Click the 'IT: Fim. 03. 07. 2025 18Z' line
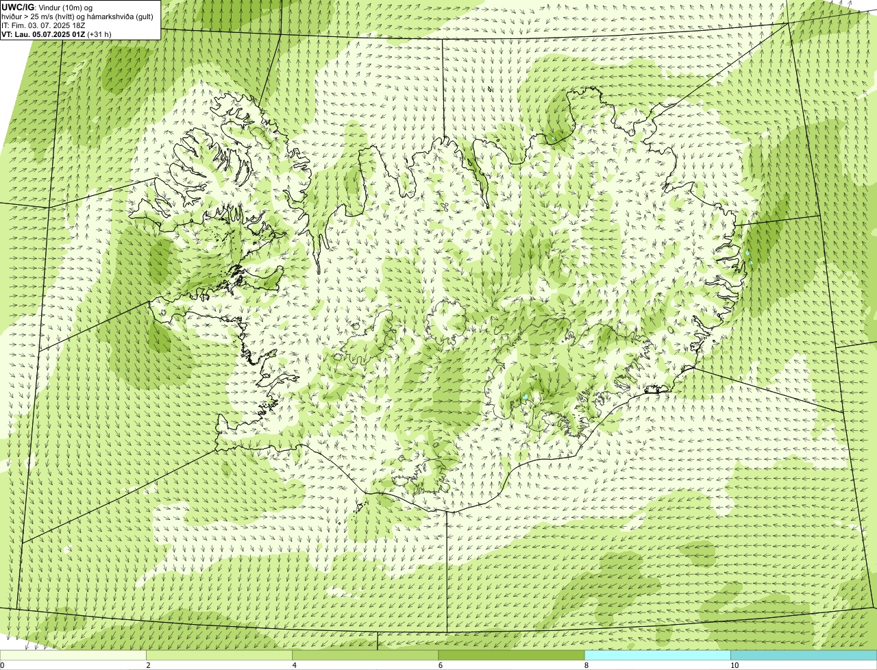This screenshot has width=877, height=670. click(43, 25)
